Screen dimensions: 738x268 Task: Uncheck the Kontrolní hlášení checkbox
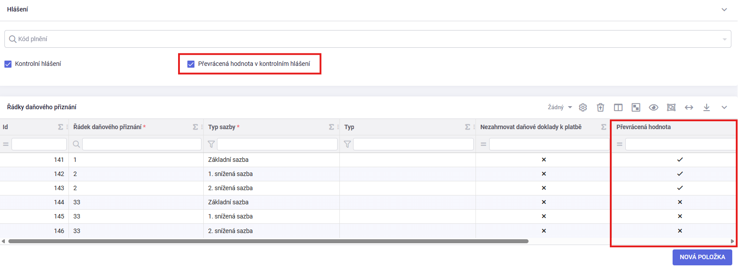(8, 64)
